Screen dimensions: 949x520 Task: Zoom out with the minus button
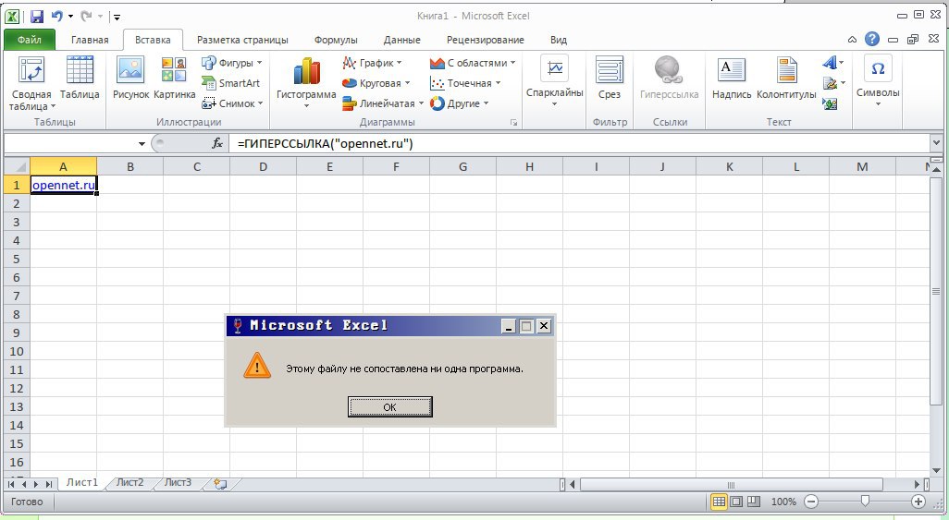(811, 502)
